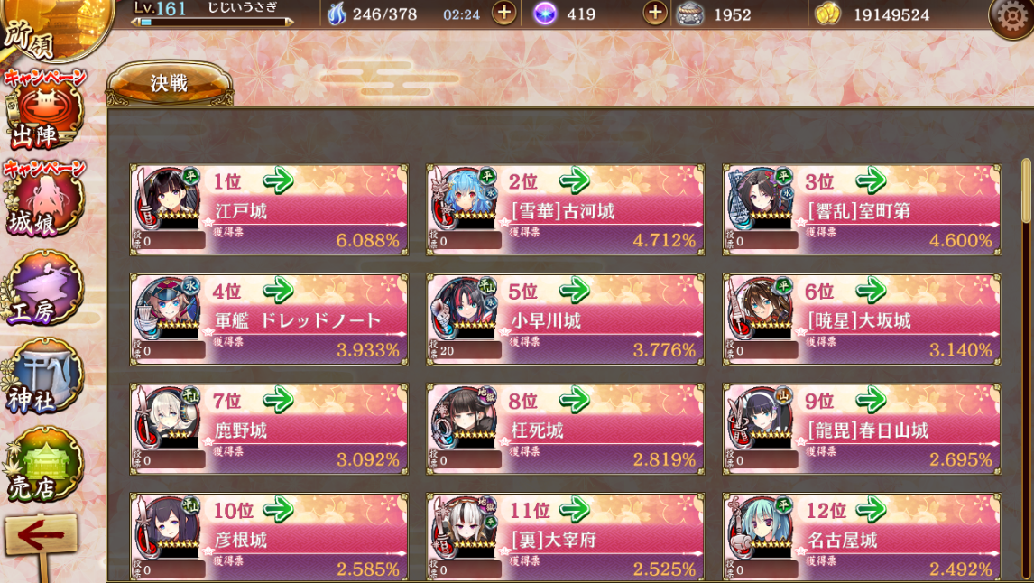The image size is (1034, 583).
Task: Add purple orbs with plus button
Action: pyautogui.click(x=654, y=14)
